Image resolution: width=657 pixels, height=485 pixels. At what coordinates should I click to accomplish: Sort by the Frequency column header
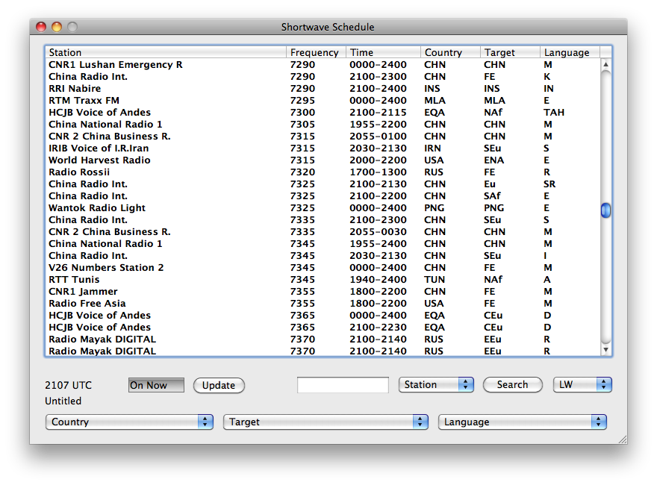316,52
